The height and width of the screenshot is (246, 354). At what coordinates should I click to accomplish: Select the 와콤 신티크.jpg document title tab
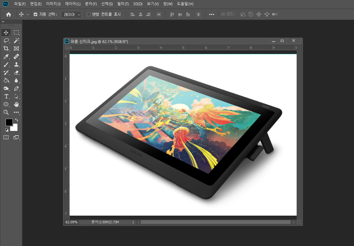click(99, 41)
